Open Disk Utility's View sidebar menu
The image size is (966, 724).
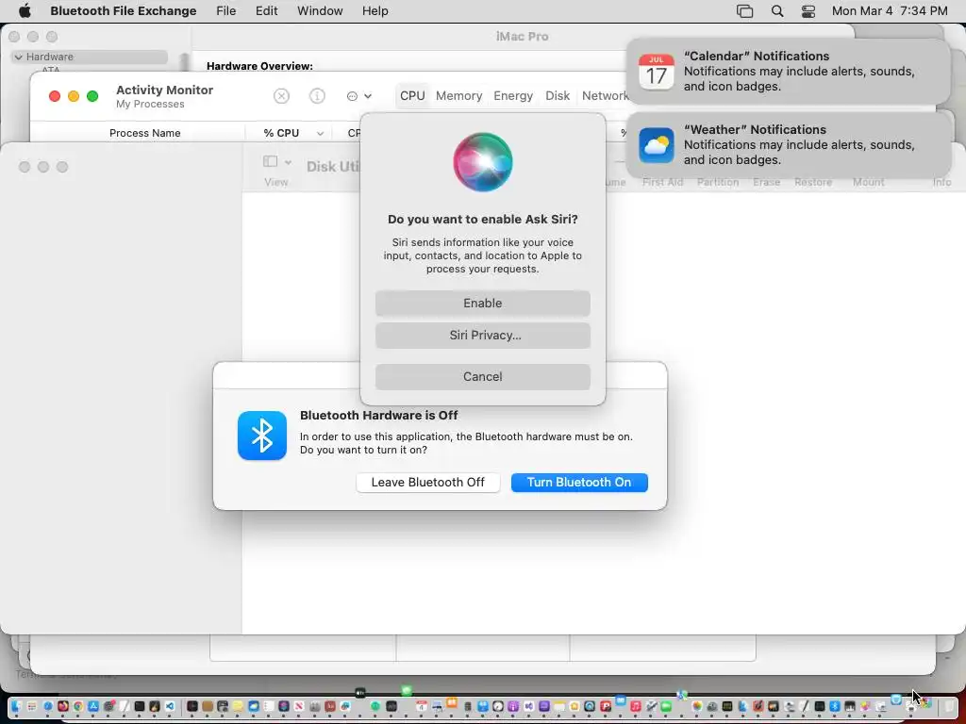[276, 162]
